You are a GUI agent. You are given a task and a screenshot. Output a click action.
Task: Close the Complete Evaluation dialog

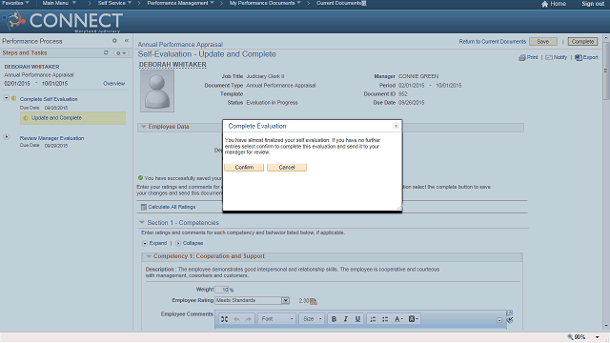tap(396, 126)
